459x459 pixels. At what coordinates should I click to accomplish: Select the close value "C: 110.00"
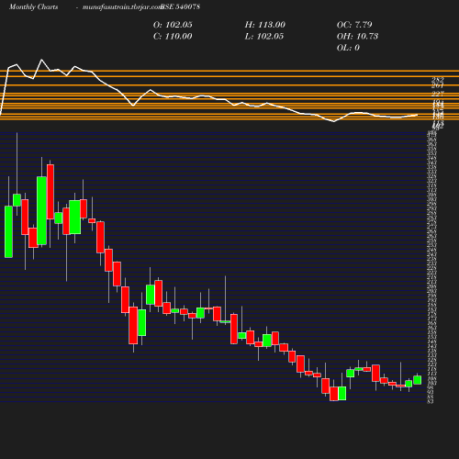pyautogui.click(x=173, y=37)
